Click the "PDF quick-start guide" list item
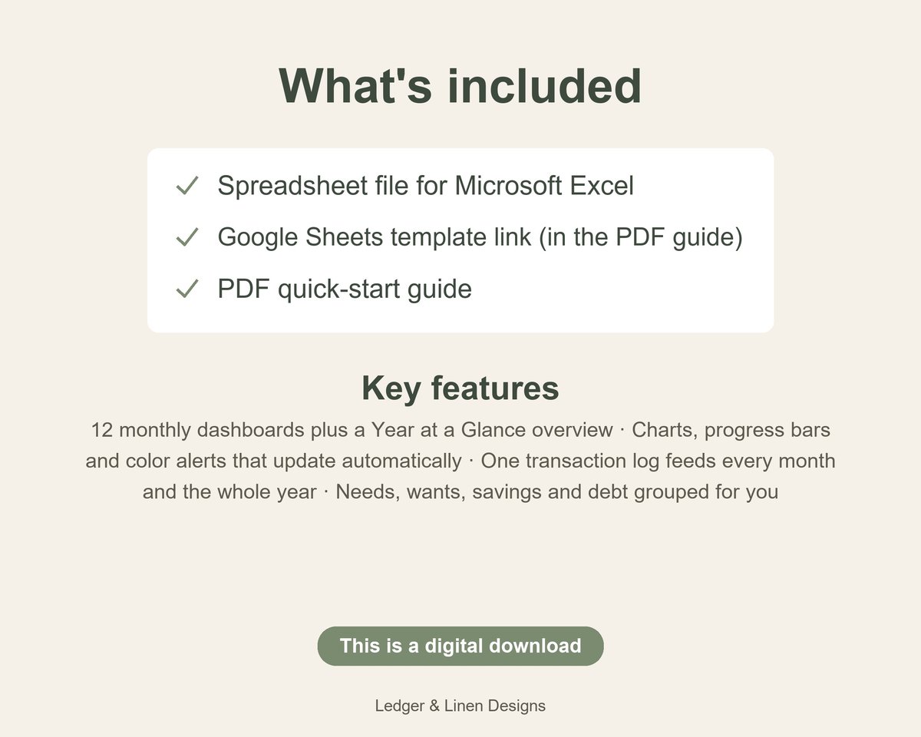The height and width of the screenshot is (737, 921). [x=345, y=289]
